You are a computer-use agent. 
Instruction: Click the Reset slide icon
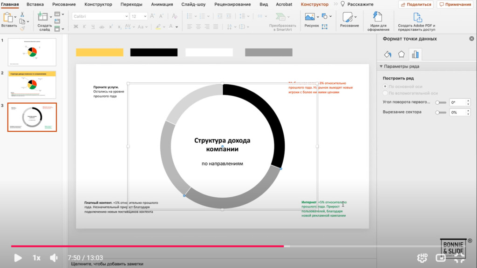57,21
